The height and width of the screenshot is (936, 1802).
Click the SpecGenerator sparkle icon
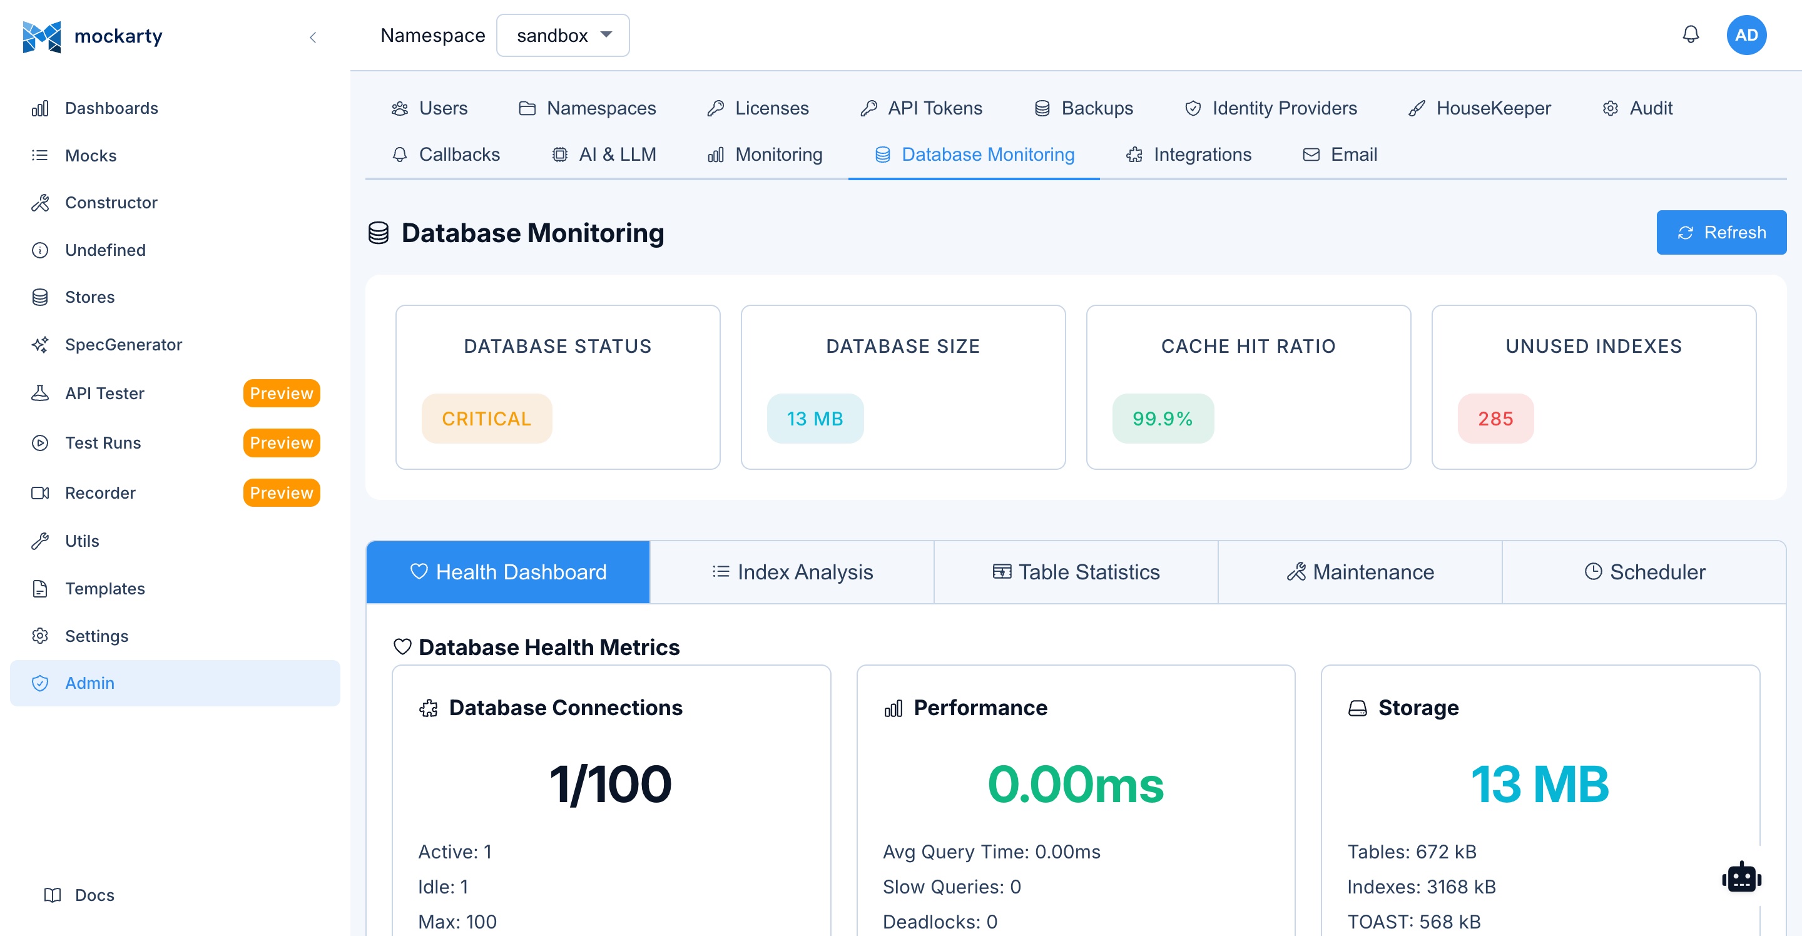pyautogui.click(x=40, y=344)
